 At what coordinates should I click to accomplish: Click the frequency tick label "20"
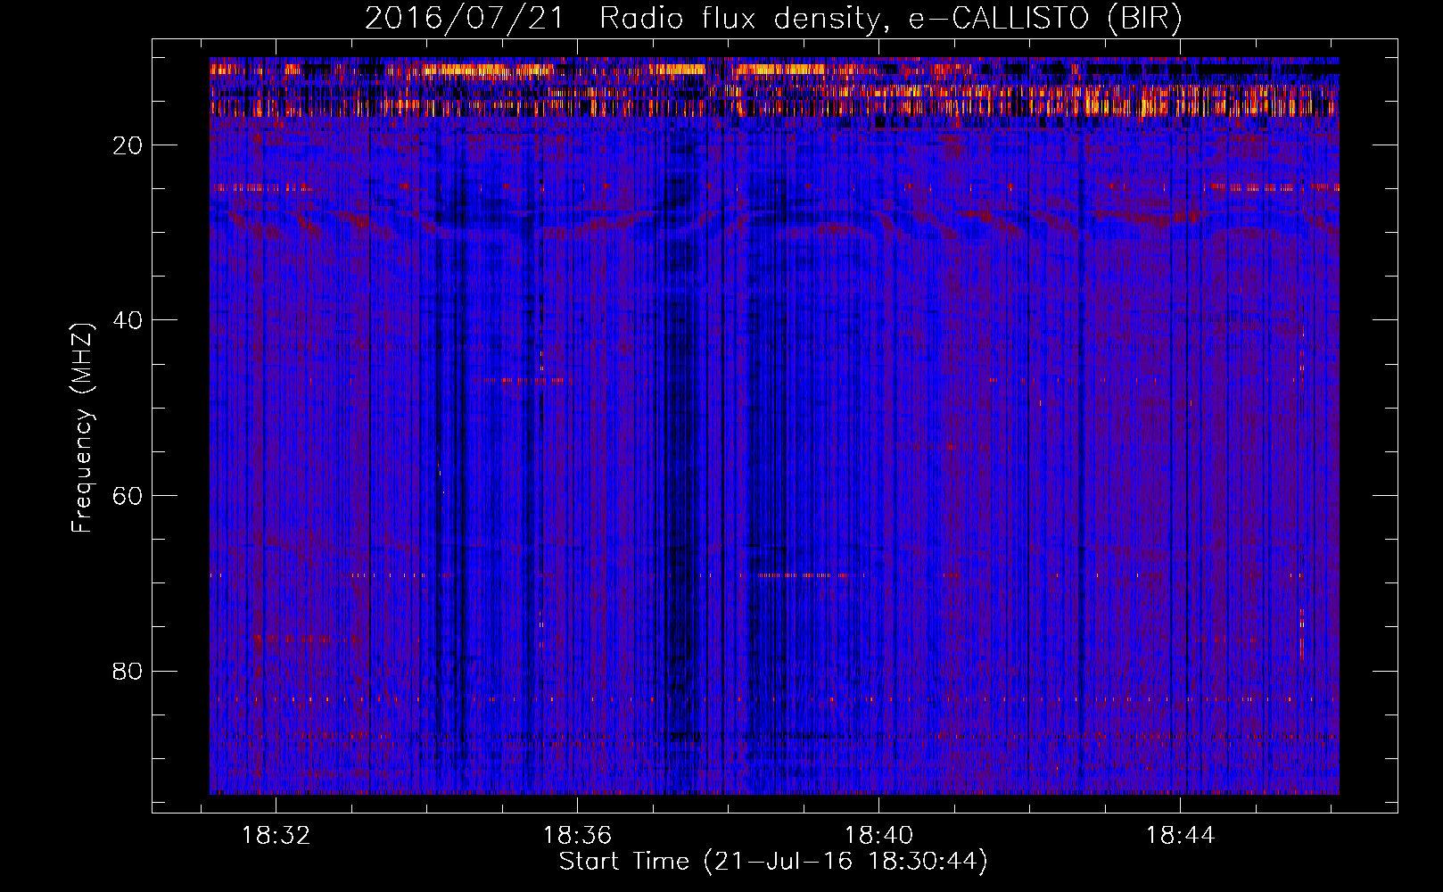[128, 145]
